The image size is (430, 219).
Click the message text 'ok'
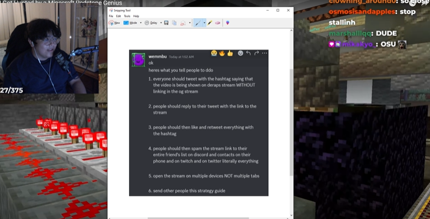click(x=151, y=63)
